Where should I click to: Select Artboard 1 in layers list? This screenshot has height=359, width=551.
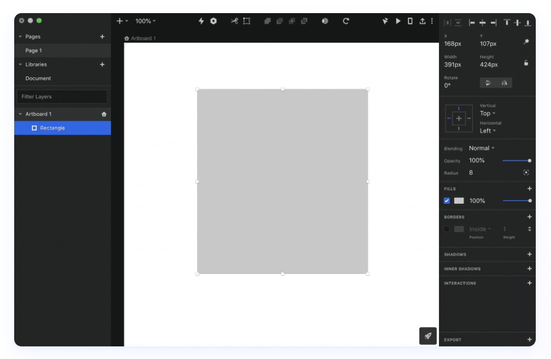[63, 114]
